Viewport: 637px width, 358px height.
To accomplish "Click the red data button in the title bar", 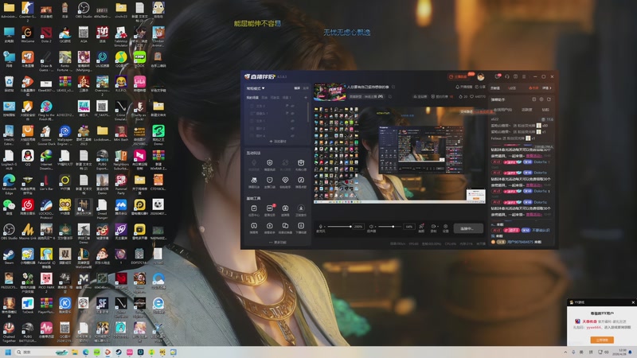I will [x=458, y=76].
